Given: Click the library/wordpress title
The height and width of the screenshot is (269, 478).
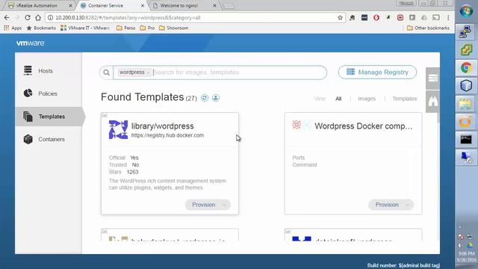Looking at the screenshot, I should tap(163, 126).
